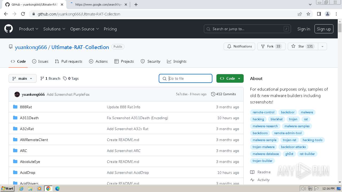Click the Notifications button

[239, 46]
